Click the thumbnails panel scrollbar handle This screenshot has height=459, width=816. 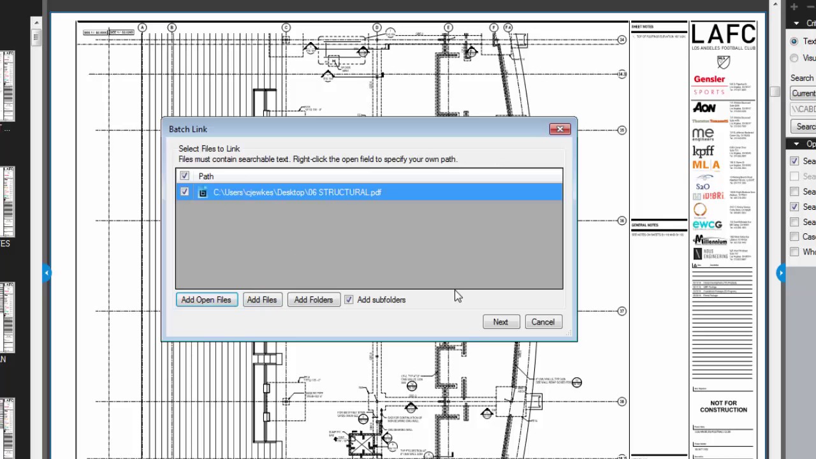[36, 37]
